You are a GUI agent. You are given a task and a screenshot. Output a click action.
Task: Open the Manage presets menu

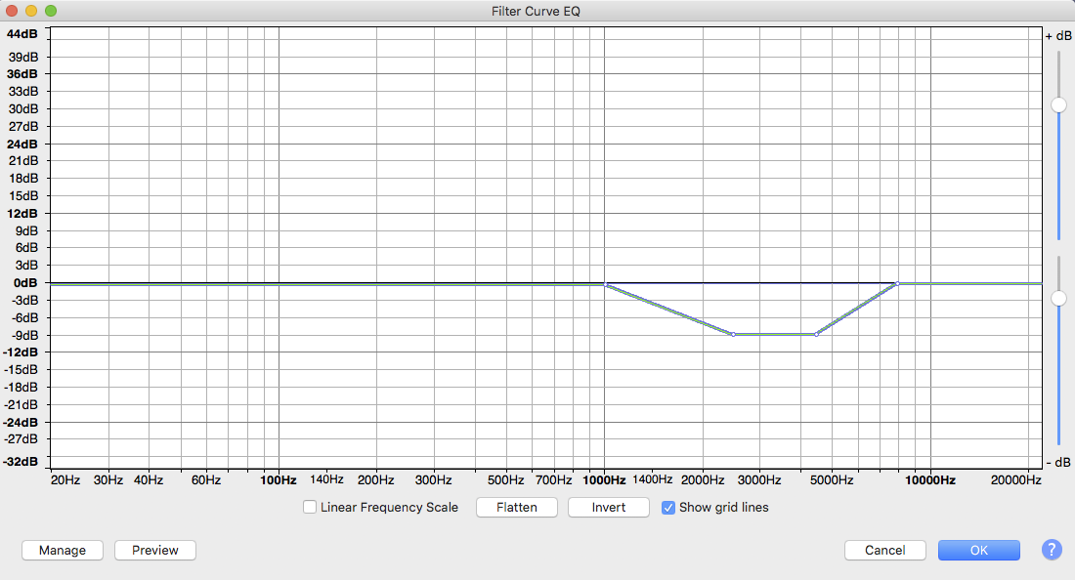click(x=63, y=551)
